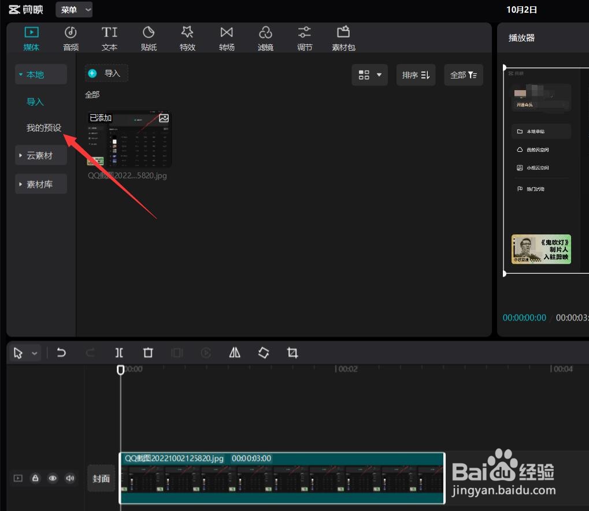Image resolution: width=589 pixels, height=511 pixels.
Task: Click the 导入 import button with plus icon
Action: [106, 73]
